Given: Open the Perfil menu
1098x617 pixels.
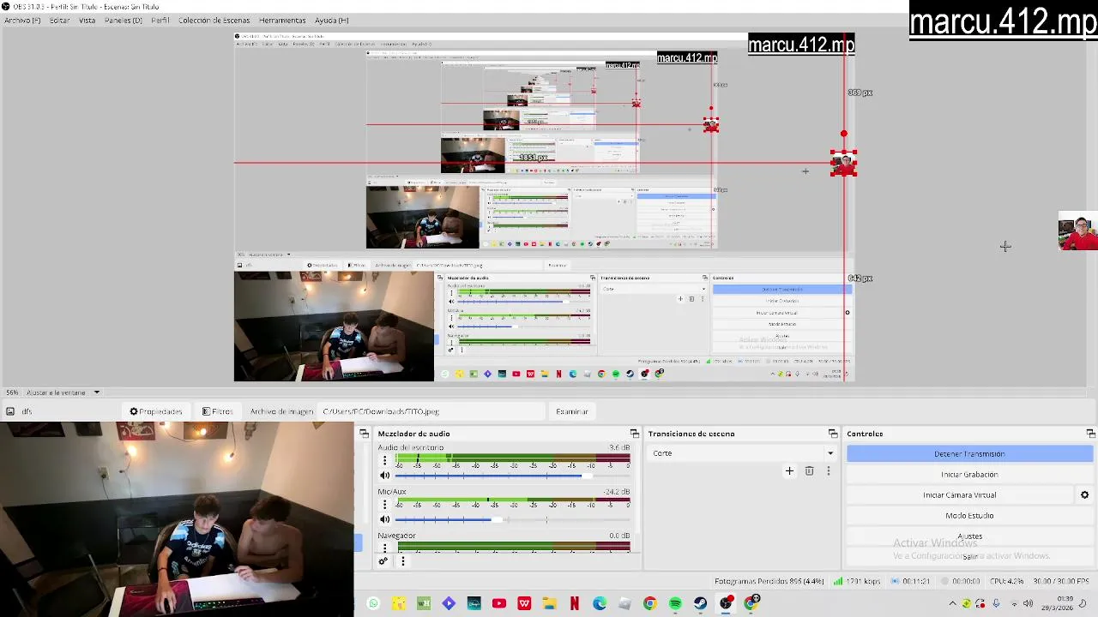Looking at the screenshot, I should point(160,21).
